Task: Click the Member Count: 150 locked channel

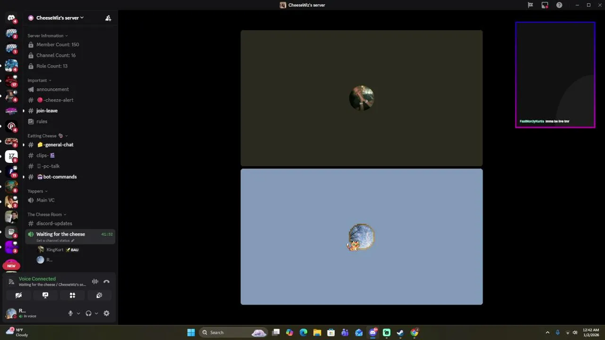Action: point(70,44)
